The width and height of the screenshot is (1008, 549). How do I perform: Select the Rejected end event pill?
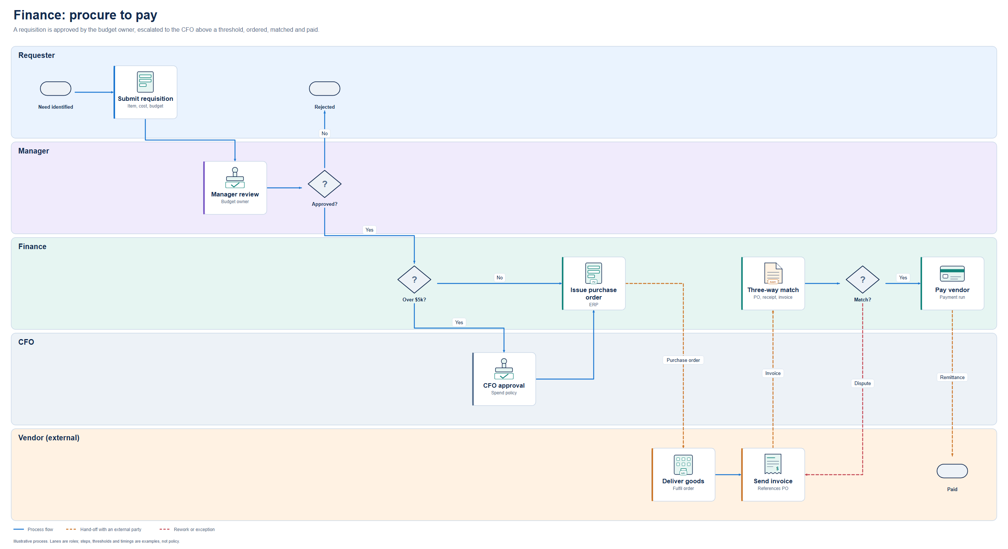[x=324, y=89]
